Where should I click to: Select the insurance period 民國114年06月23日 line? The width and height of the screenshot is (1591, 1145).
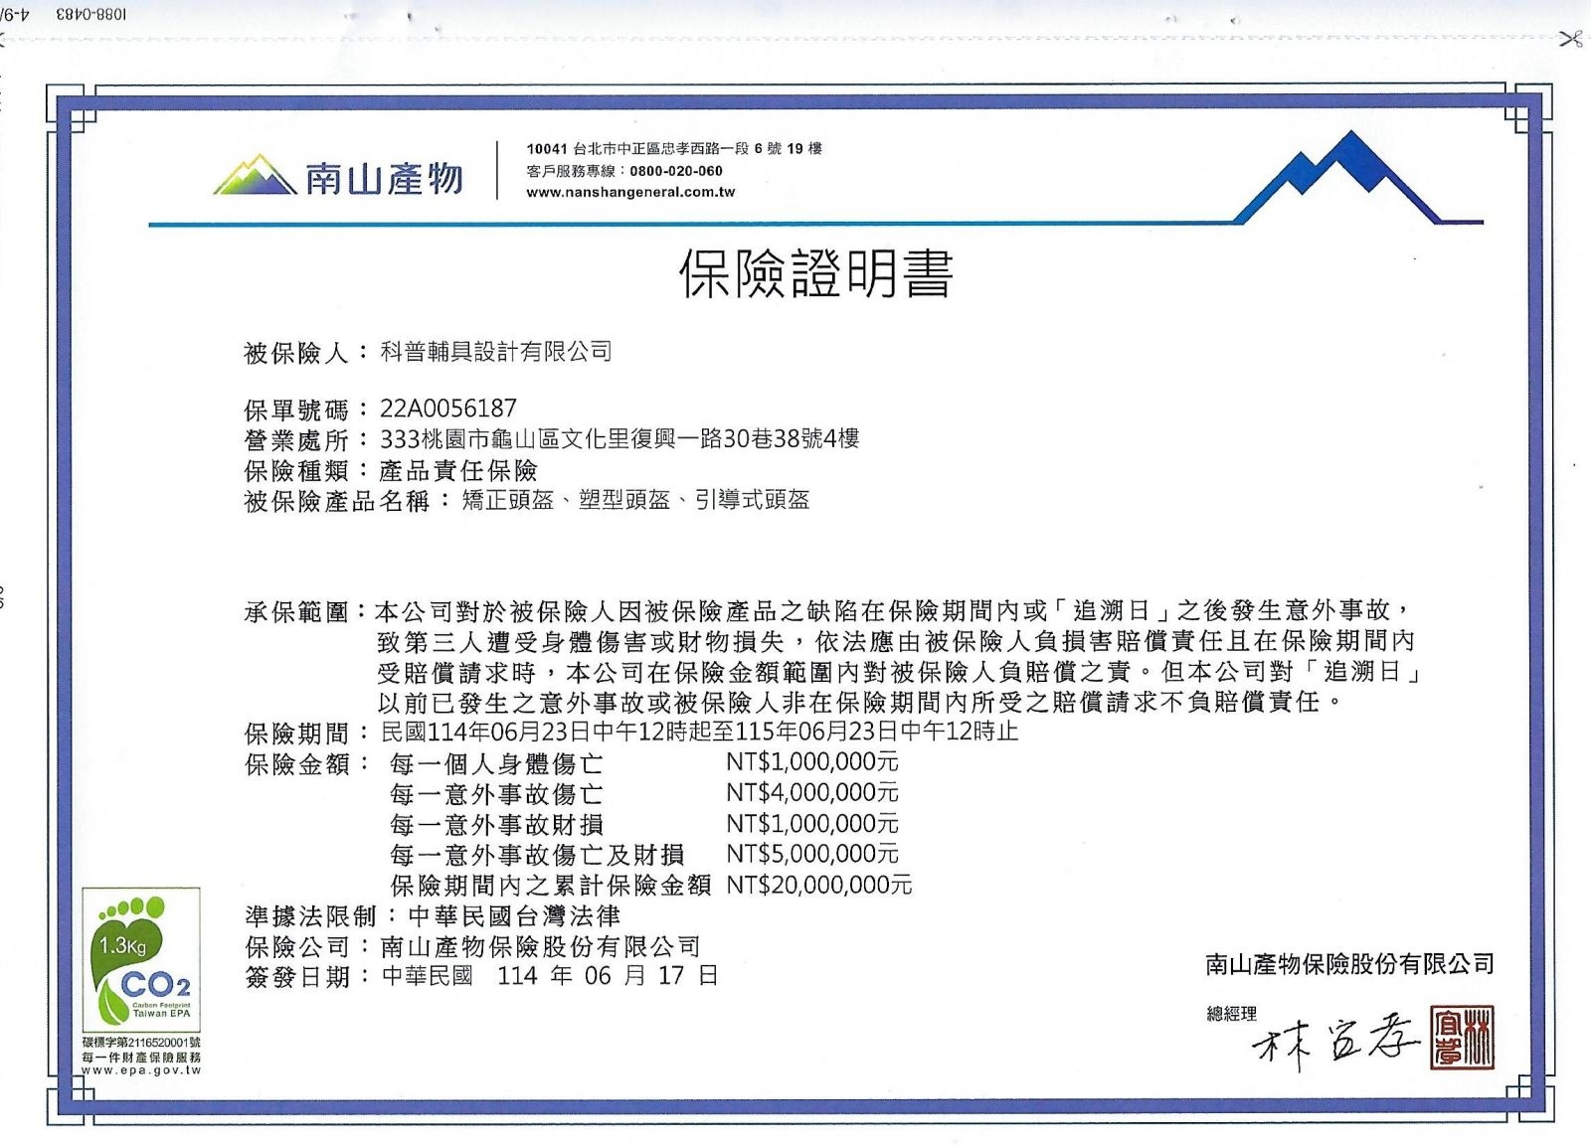coord(700,732)
